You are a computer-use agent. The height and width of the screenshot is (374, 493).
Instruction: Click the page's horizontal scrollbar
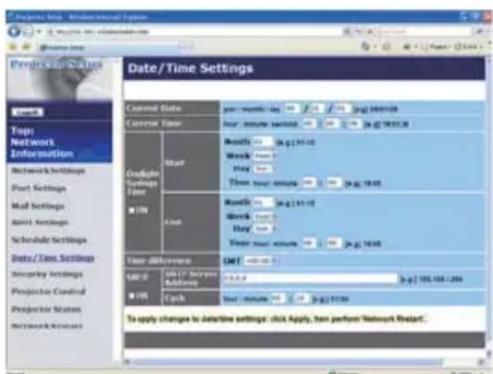tap(306, 362)
